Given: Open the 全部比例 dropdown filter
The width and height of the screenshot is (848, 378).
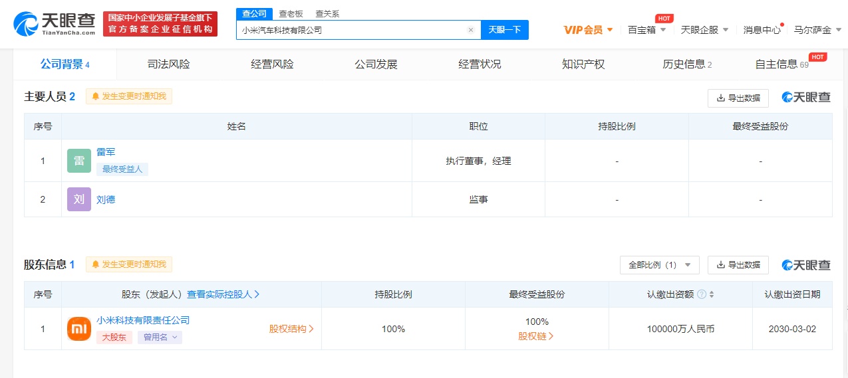Looking at the screenshot, I should click(659, 264).
